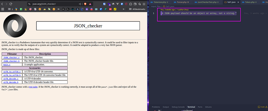The height and width of the screenshot is (111, 268).
Task: Open the utf8_decode.h link
Action: 11,82
